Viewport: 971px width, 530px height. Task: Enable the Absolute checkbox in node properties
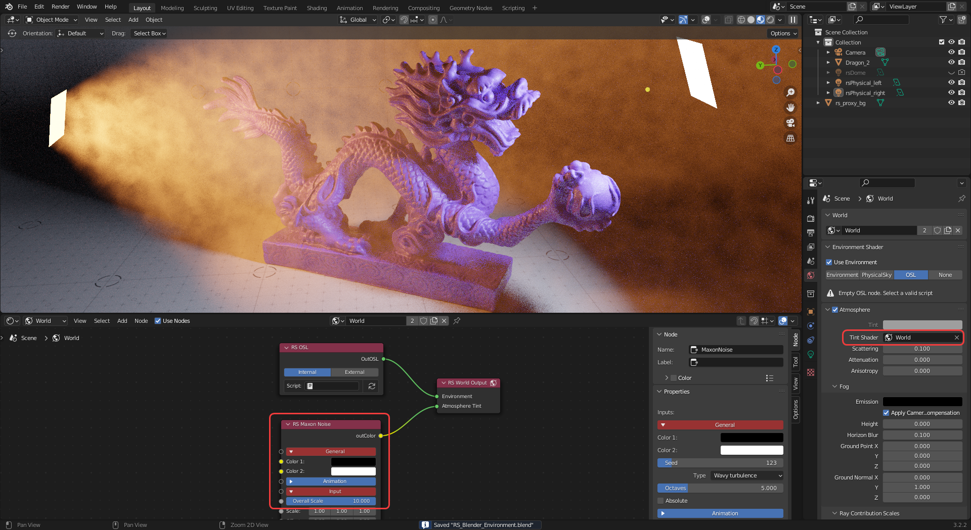[x=660, y=501]
